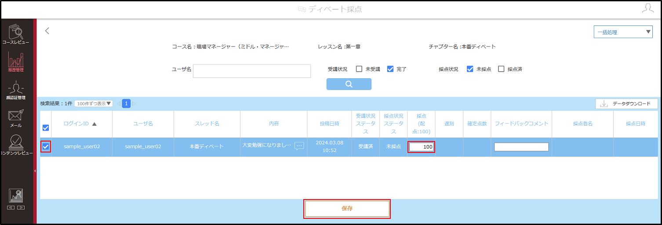Viewport: 662px width, 225px height.
Task: Toggle the select-all checkbox in table header
Action: 46,128
